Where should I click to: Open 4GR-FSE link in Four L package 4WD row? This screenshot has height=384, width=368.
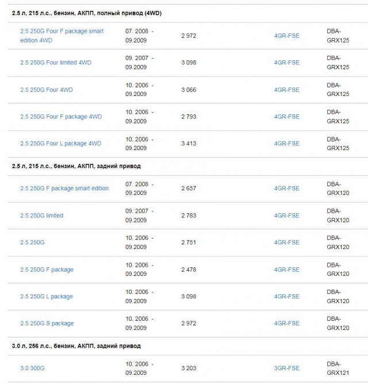[x=287, y=144]
